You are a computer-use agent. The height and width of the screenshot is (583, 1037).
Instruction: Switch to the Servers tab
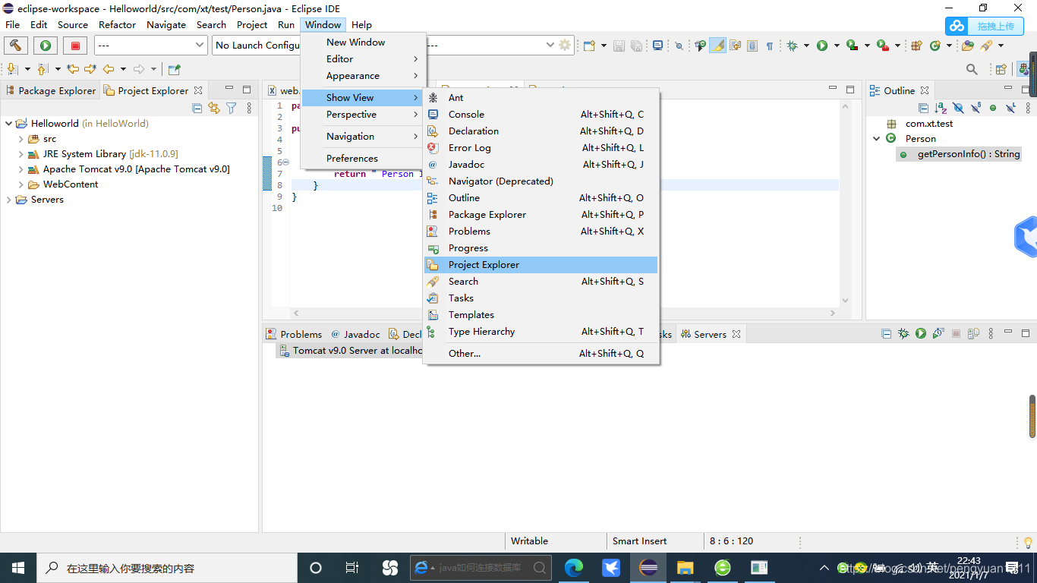pos(709,333)
